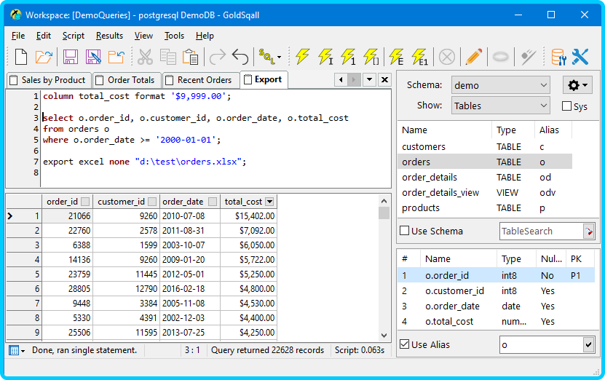The height and width of the screenshot is (380, 605).
Task: Expand the Show dropdown set to Tables
Action: point(500,106)
